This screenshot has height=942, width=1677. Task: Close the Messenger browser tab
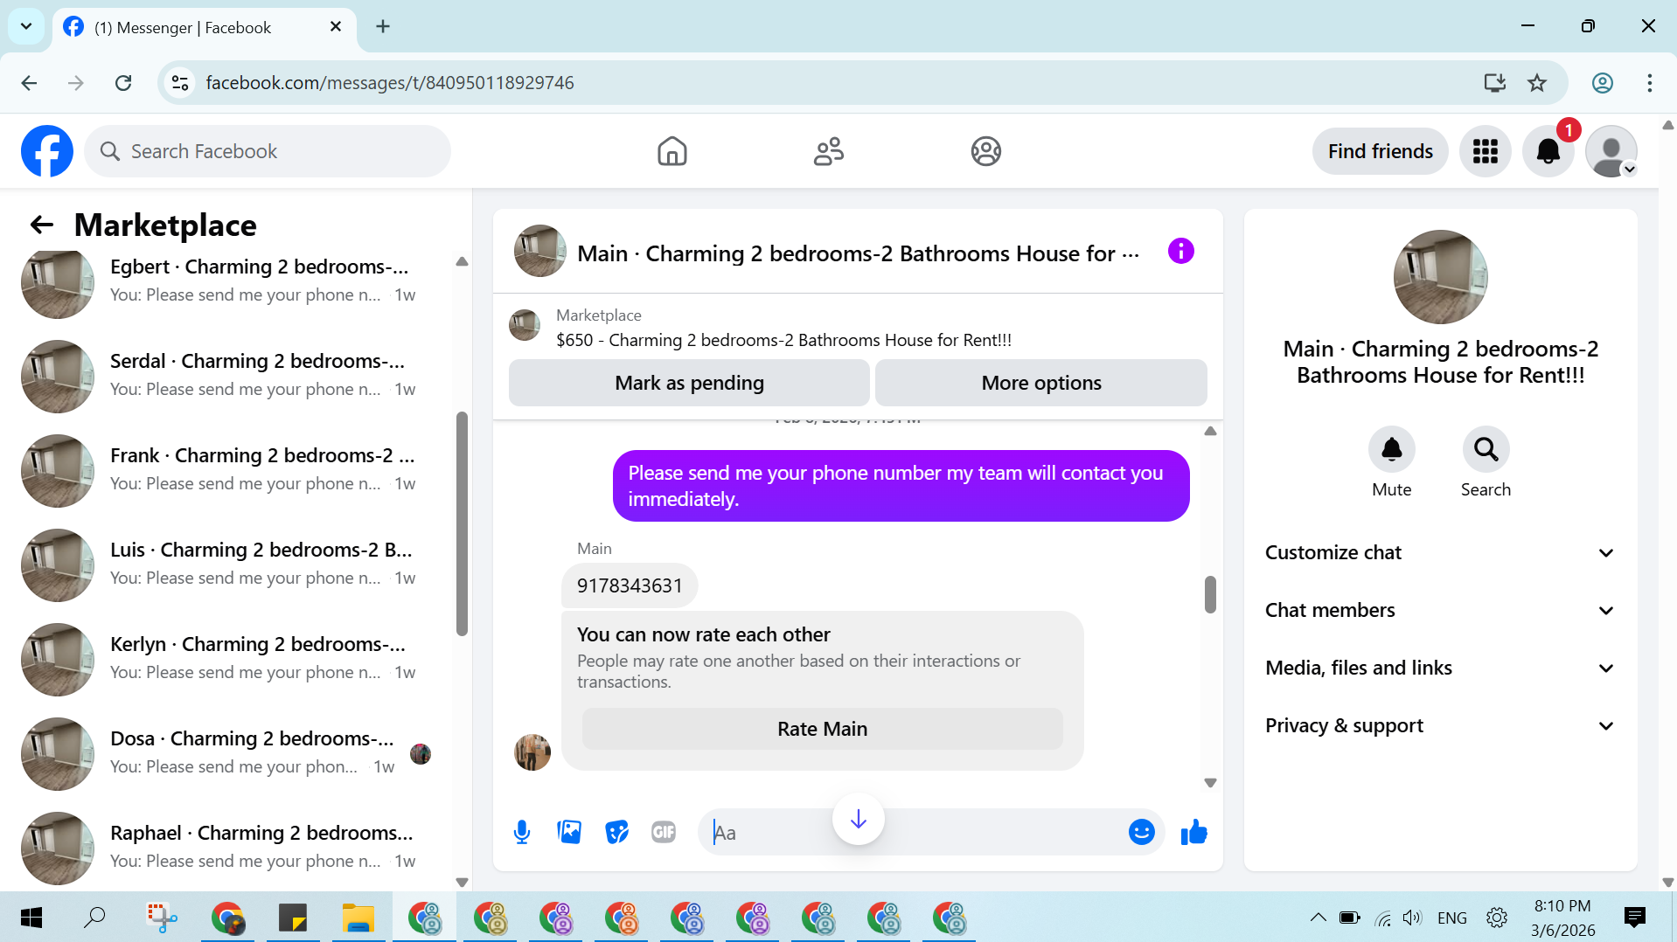[x=336, y=27]
